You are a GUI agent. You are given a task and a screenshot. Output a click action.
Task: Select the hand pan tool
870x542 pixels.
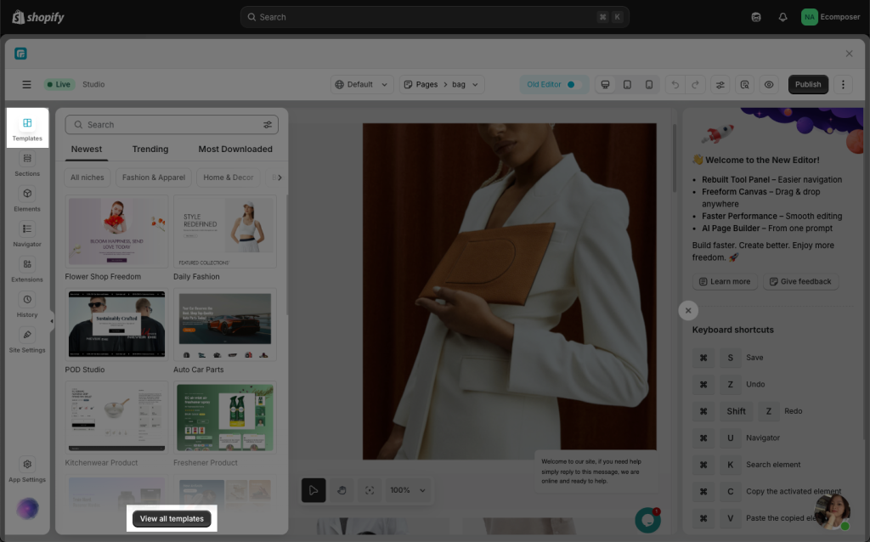pyautogui.click(x=342, y=490)
